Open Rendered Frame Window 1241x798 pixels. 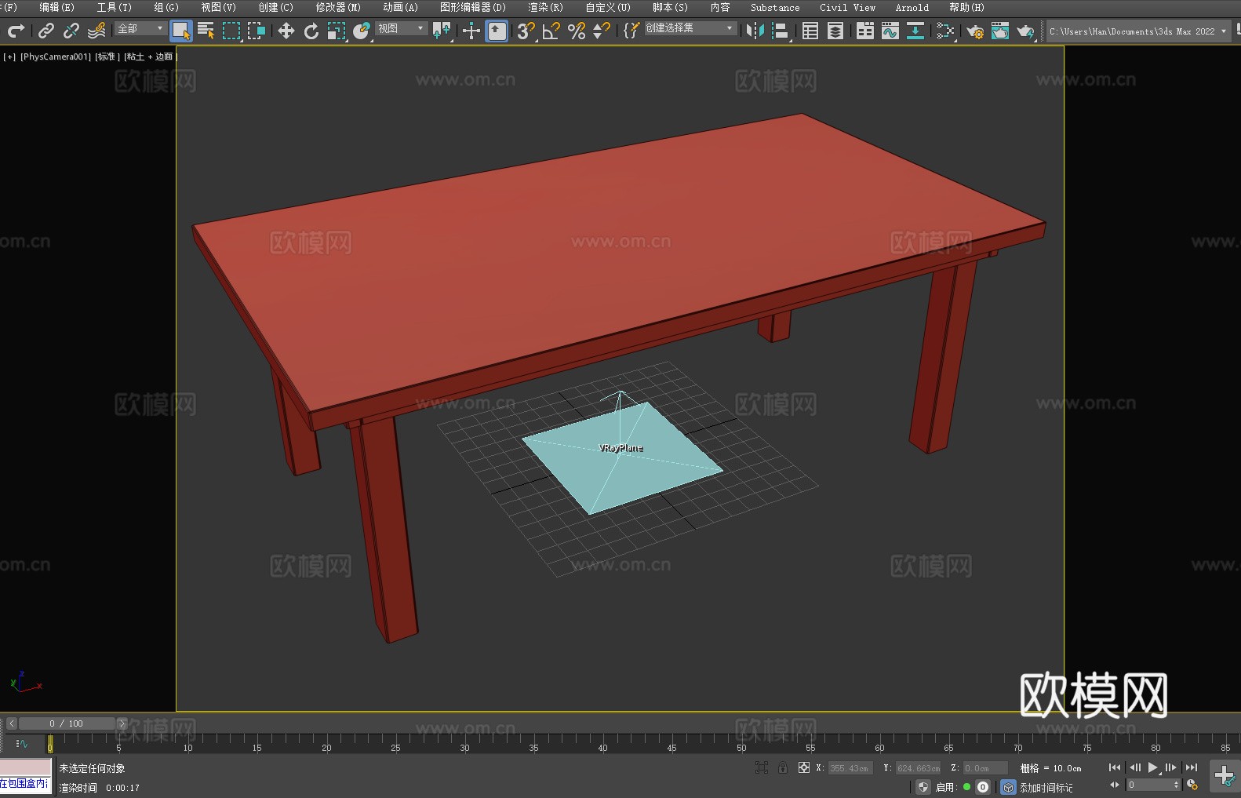[1000, 31]
